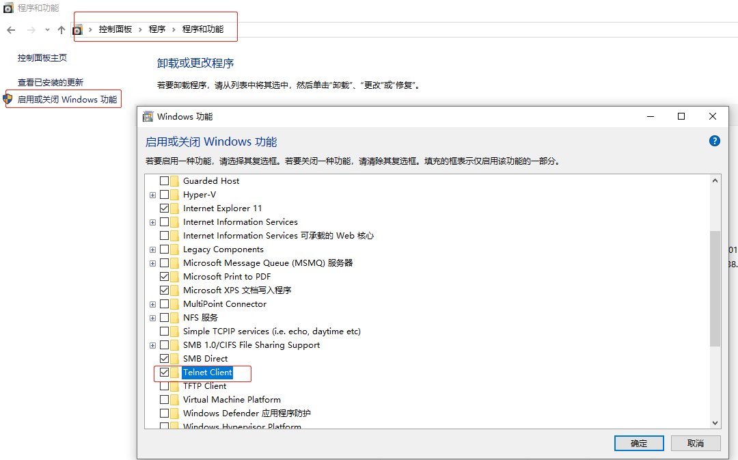
Task: Click the folder icon beside MultiPoint Connector
Action: [x=175, y=303]
